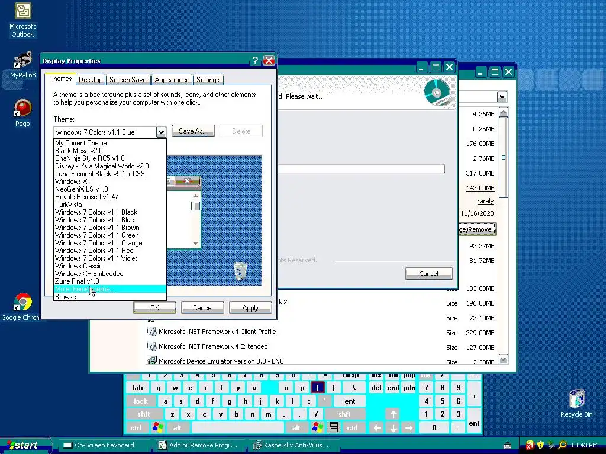Image resolution: width=606 pixels, height=454 pixels.
Task: Click OK in Display Properties
Action: tap(154, 307)
